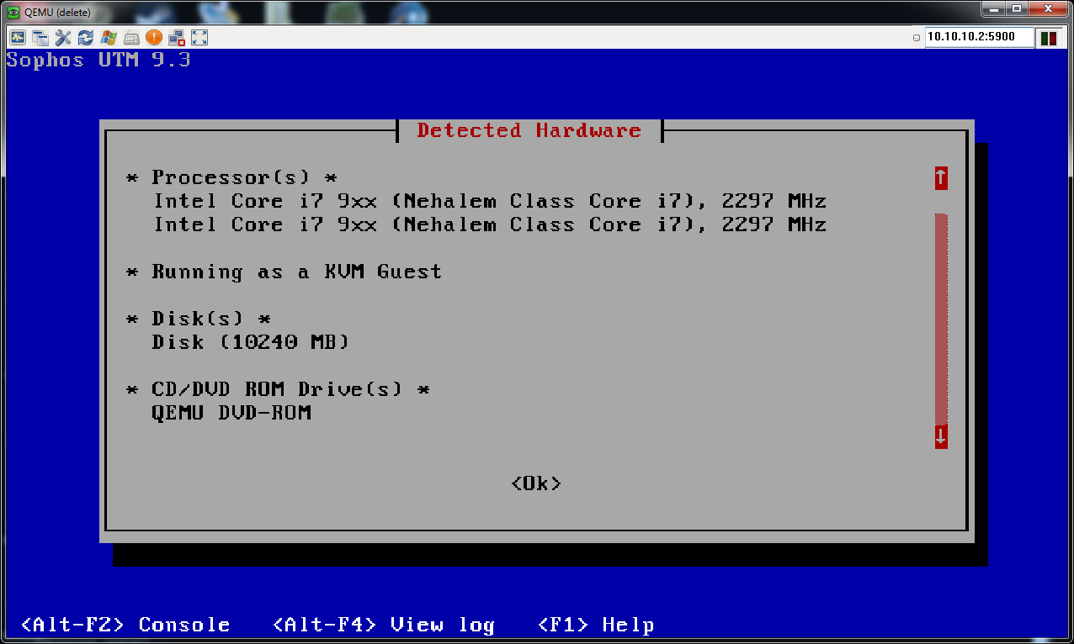This screenshot has height=644, width=1074.
Task: Click the <Alt-F4> View log hint
Action: coord(384,625)
